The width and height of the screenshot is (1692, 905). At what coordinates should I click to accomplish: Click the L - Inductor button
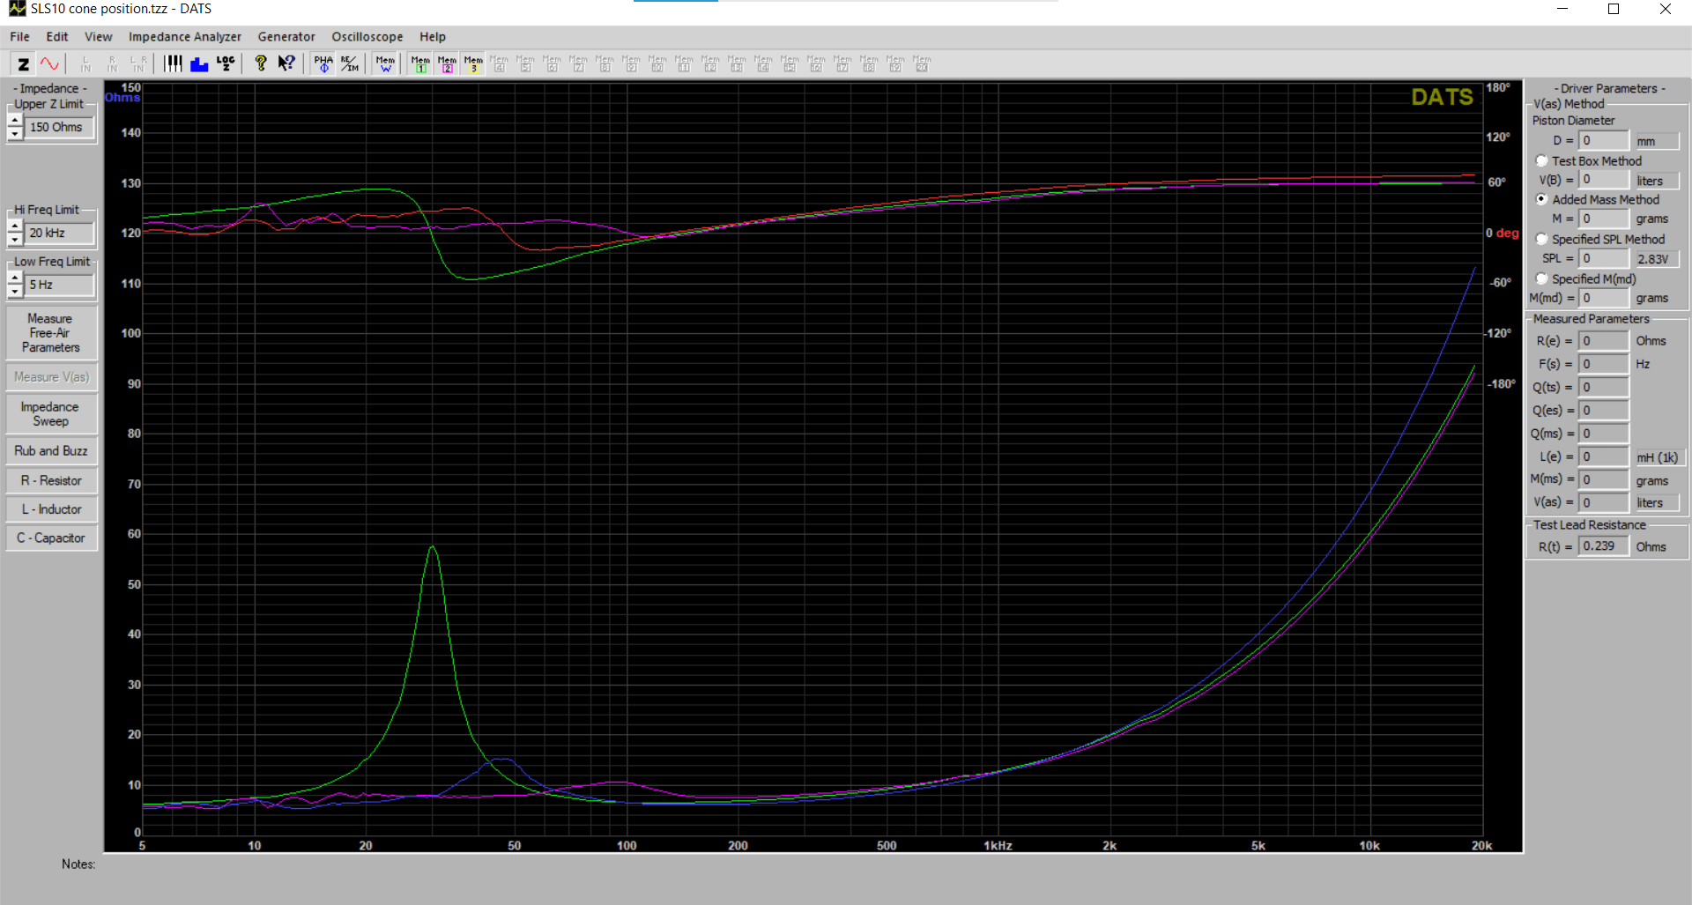[51, 509]
